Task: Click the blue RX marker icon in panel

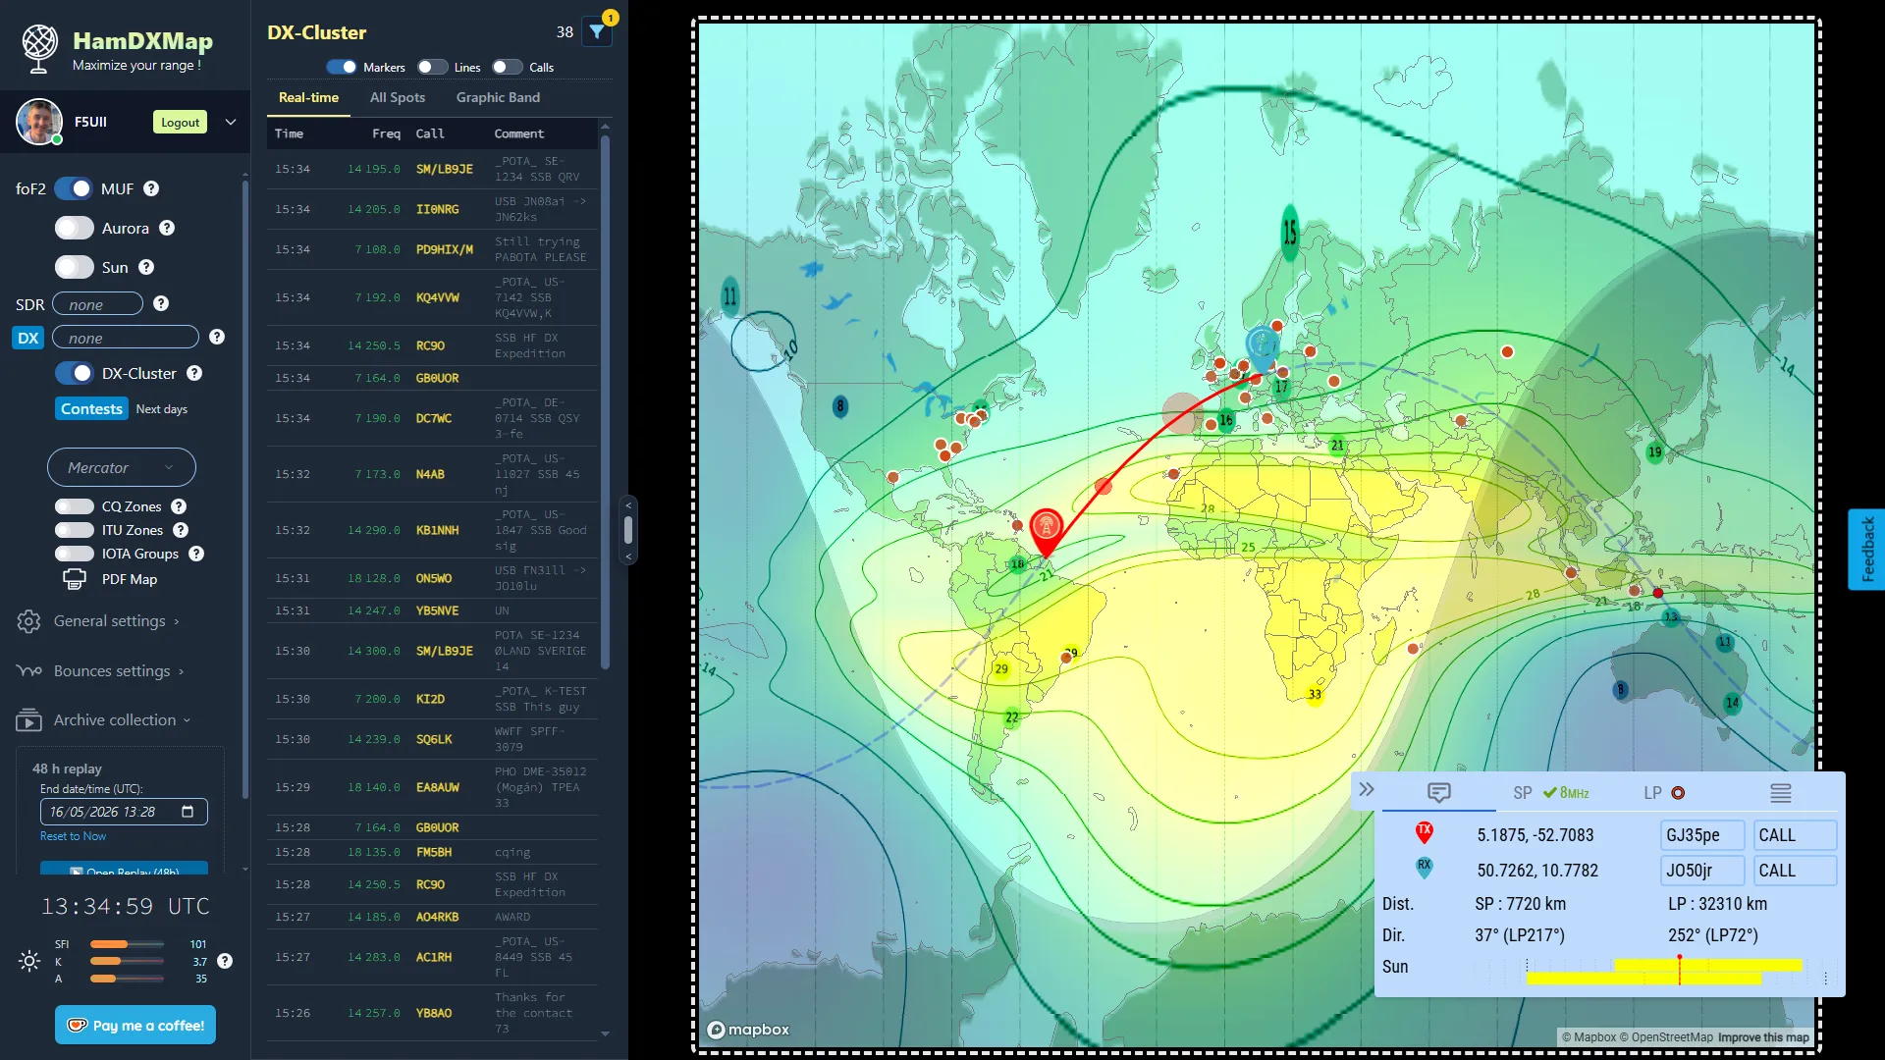Action: [1424, 868]
